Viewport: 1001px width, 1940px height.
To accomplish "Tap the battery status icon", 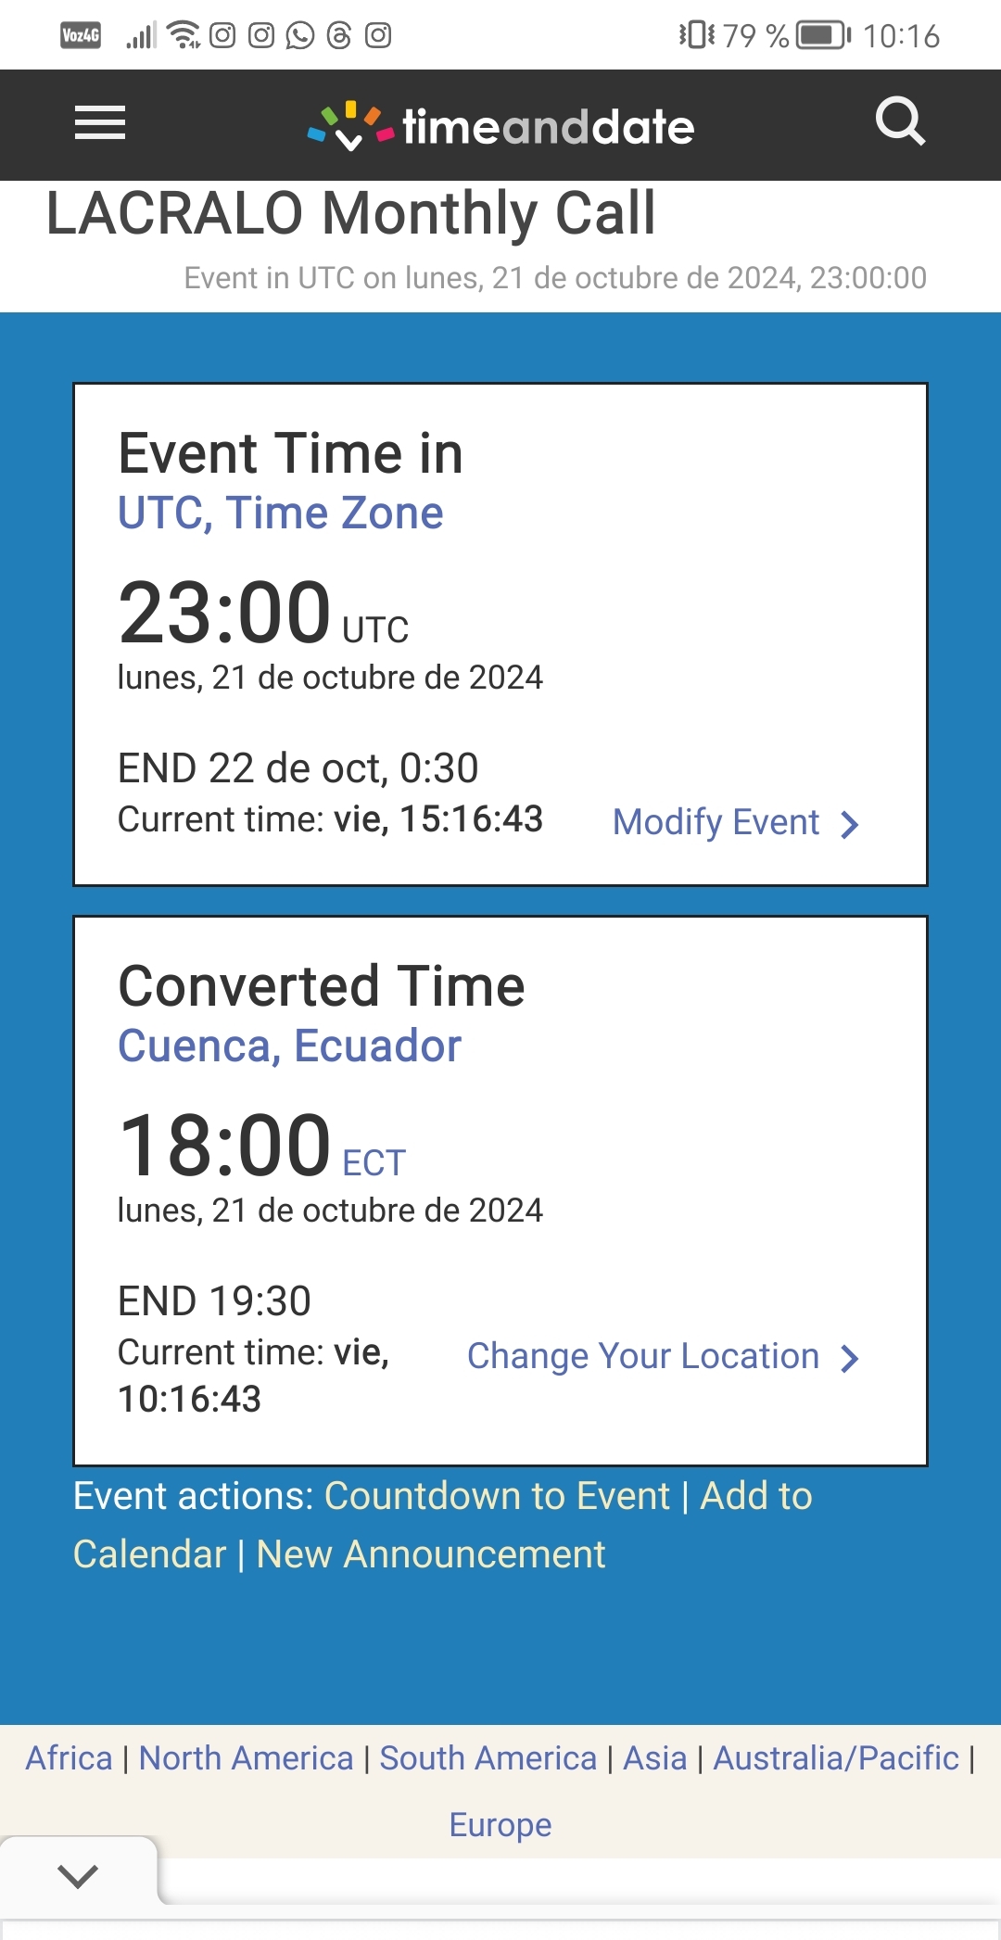I will (x=824, y=36).
